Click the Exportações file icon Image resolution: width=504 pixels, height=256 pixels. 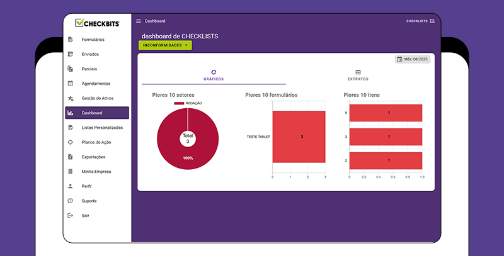click(71, 157)
